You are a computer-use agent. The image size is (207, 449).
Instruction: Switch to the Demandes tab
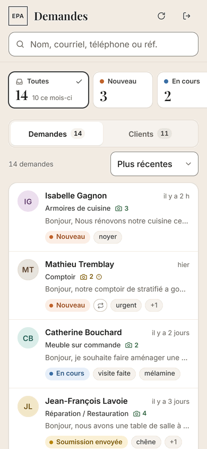(57, 134)
